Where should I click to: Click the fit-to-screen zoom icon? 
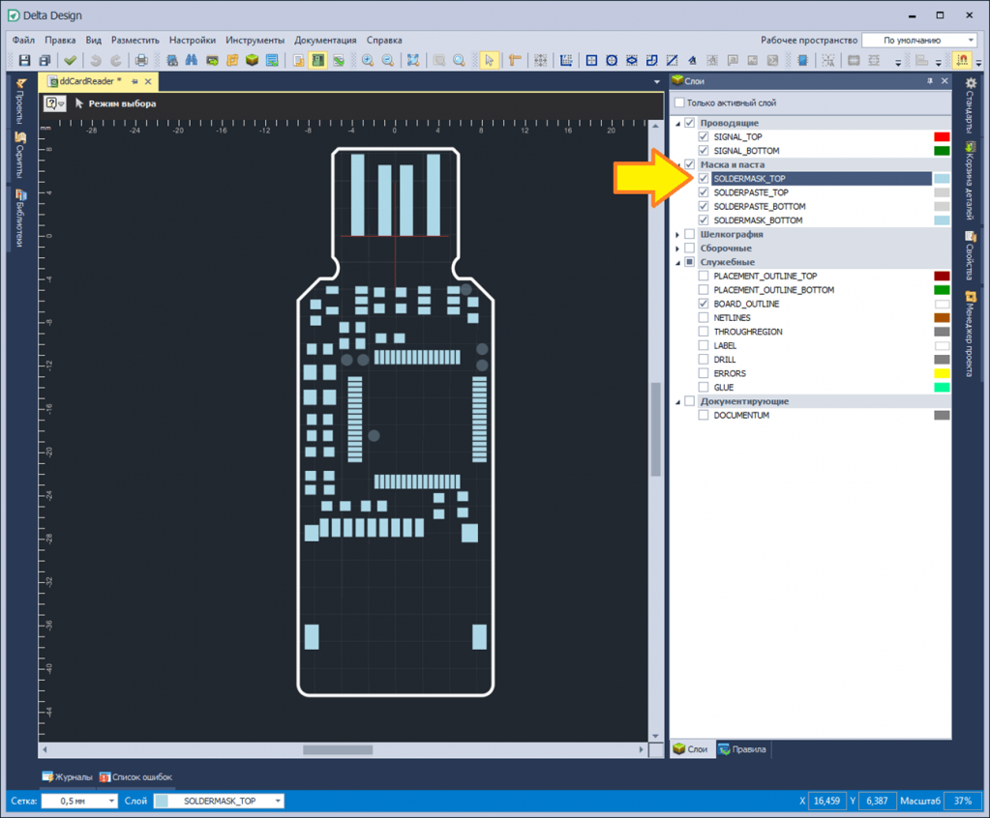413,61
